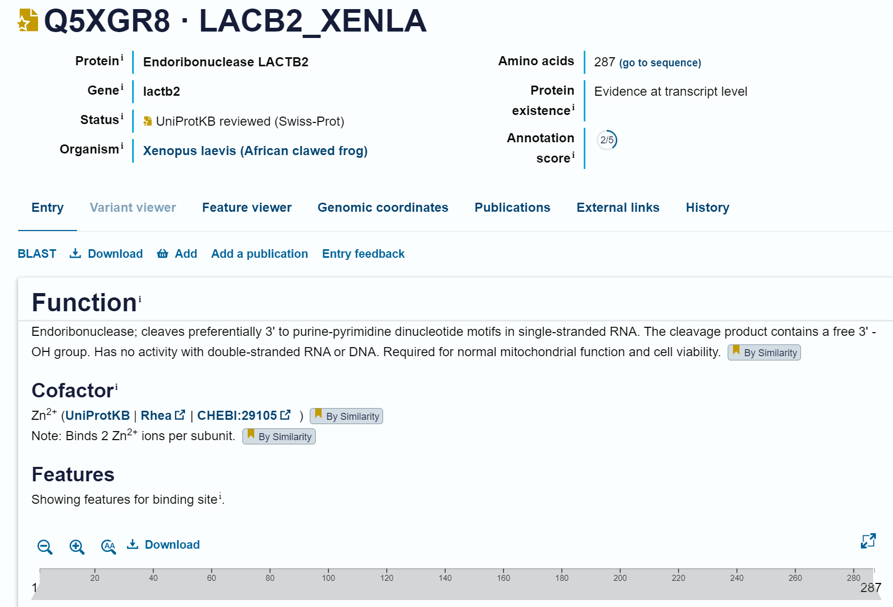Click the Protein info superscript icon
Image resolution: width=893 pixels, height=607 pixels.
tap(122, 57)
